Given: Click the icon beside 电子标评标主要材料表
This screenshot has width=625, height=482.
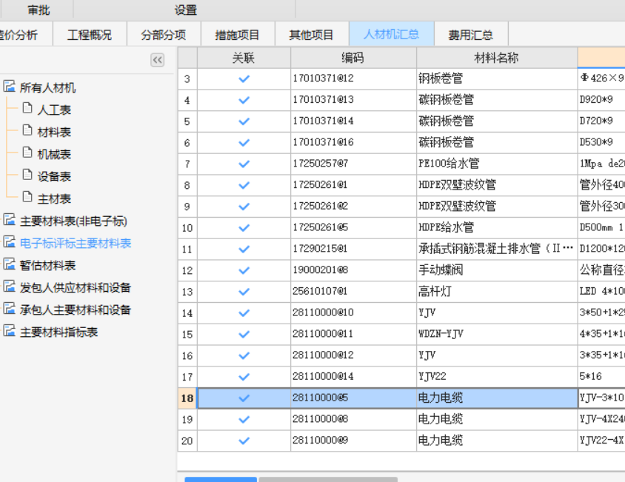Looking at the screenshot, I should click(x=10, y=241).
